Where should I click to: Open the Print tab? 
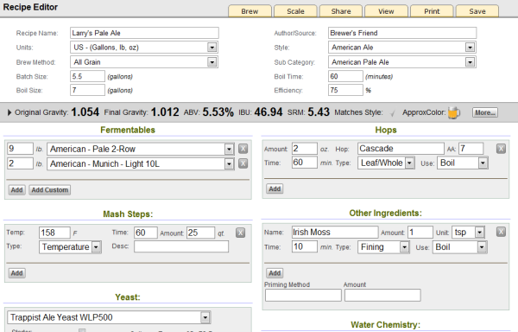pos(432,11)
